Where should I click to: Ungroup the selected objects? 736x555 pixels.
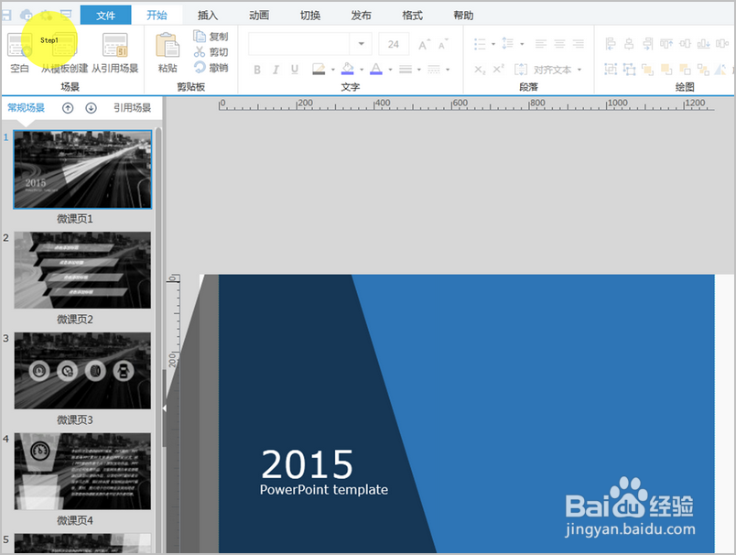629,70
